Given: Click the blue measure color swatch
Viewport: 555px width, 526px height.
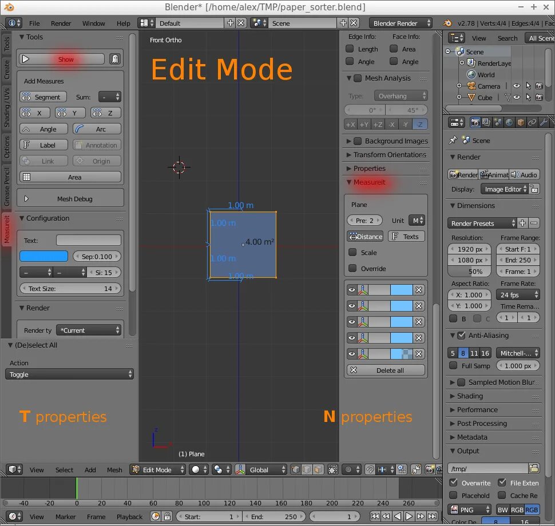Looking at the screenshot, I should tap(43, 257).
